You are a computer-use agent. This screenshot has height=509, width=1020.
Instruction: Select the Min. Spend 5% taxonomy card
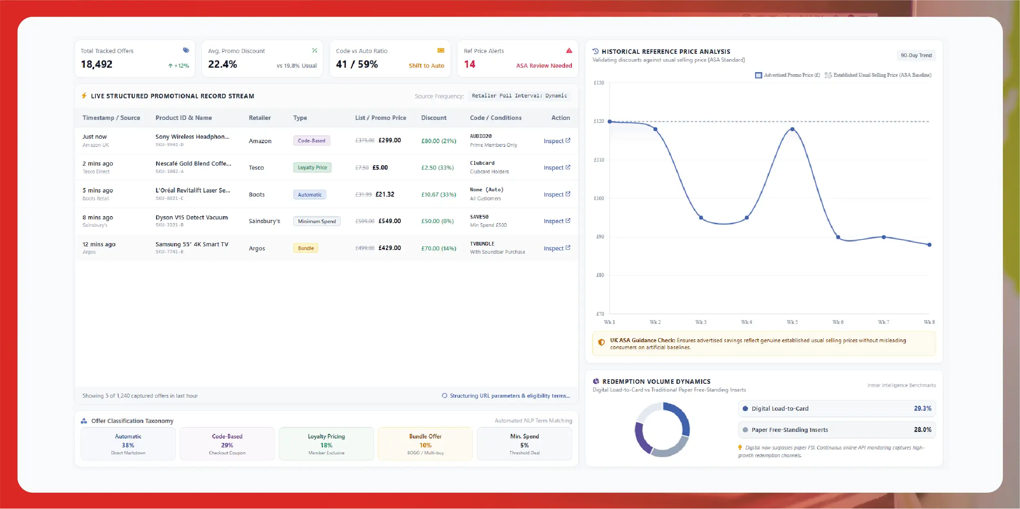(x=524, y=444)
